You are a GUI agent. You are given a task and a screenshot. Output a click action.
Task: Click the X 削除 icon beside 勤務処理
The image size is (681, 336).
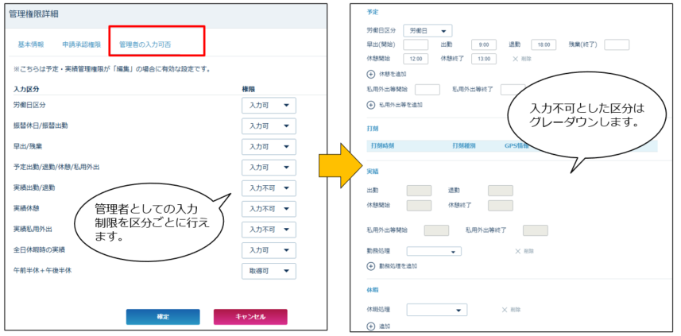pyautogui.click(x=517, y=251)
